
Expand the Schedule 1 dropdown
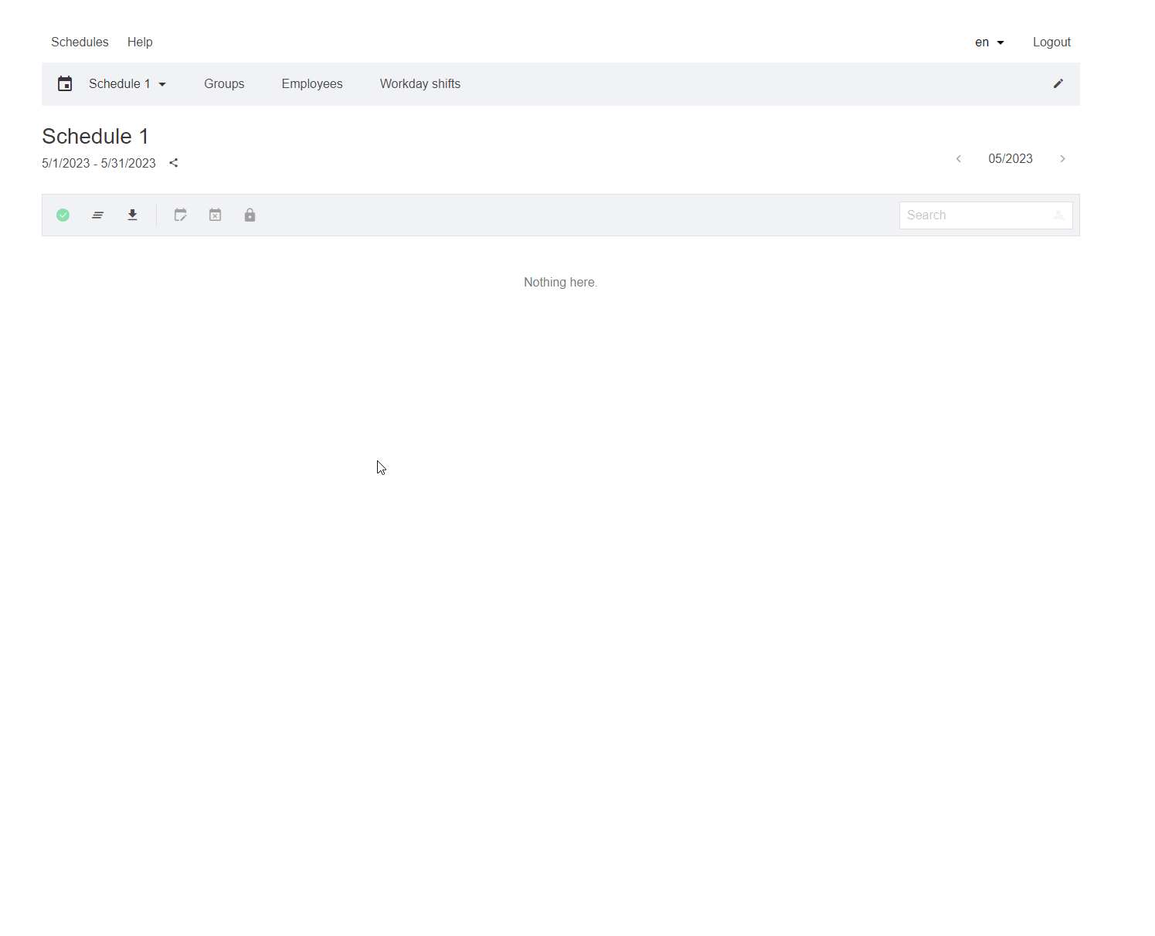[x=127, y=84]
